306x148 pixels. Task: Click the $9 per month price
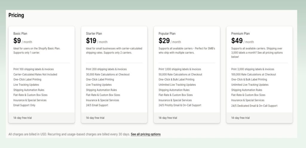tap(17, 41)
